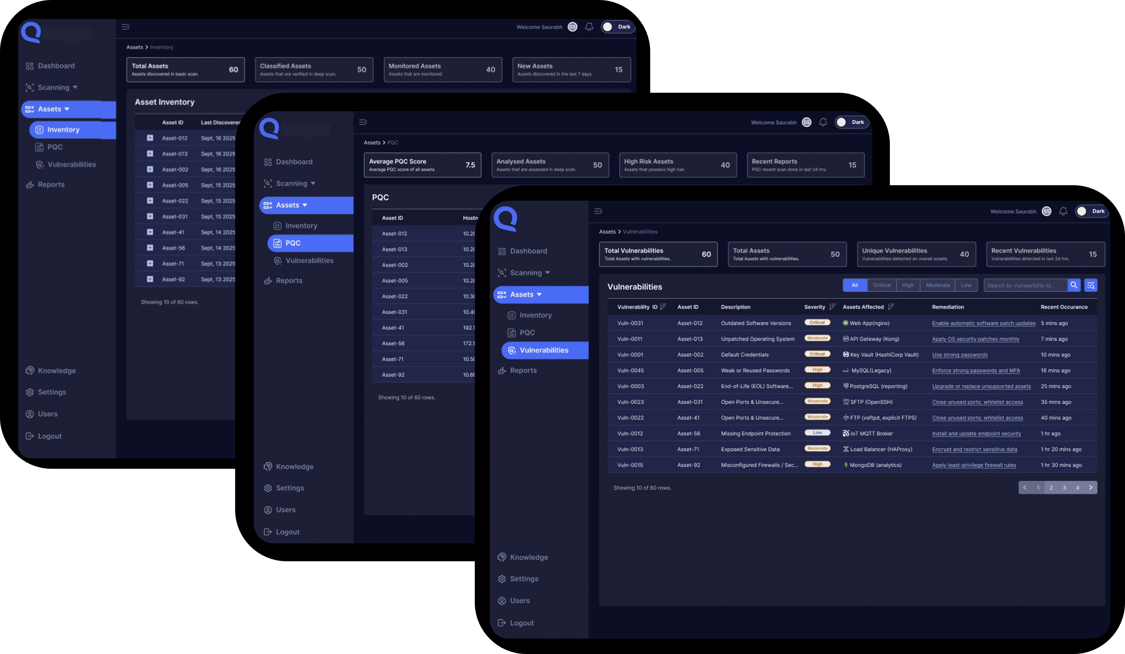Go to next page with pagination arrow
Image resolution: width=1125 pixels, height=654 pixels.
[1091, 487]
